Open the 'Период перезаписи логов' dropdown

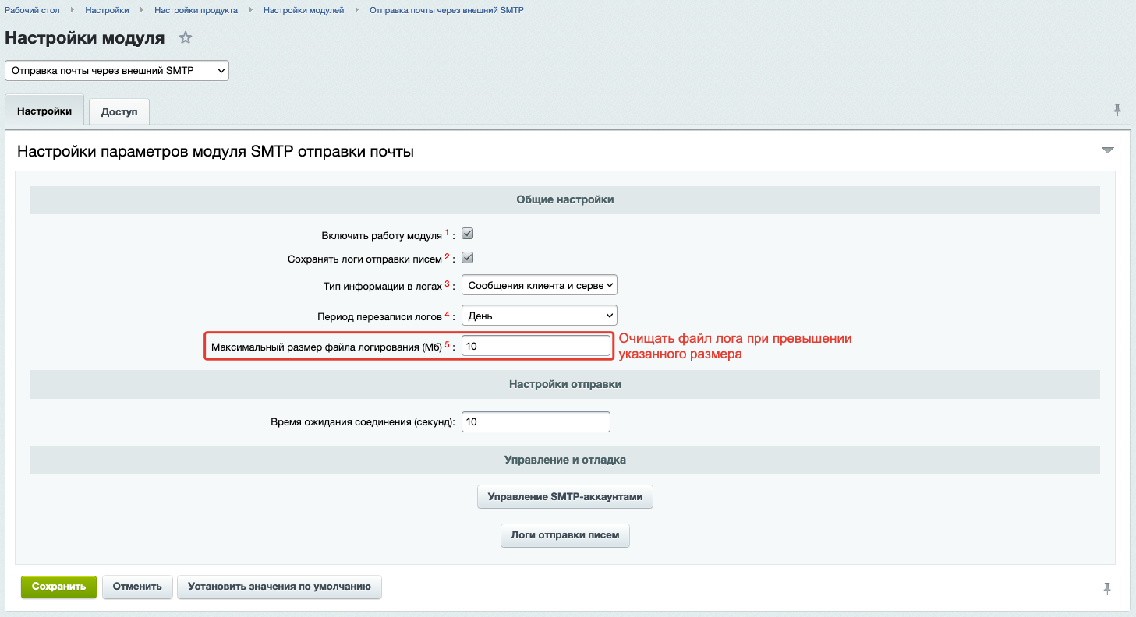coord(540,316)
